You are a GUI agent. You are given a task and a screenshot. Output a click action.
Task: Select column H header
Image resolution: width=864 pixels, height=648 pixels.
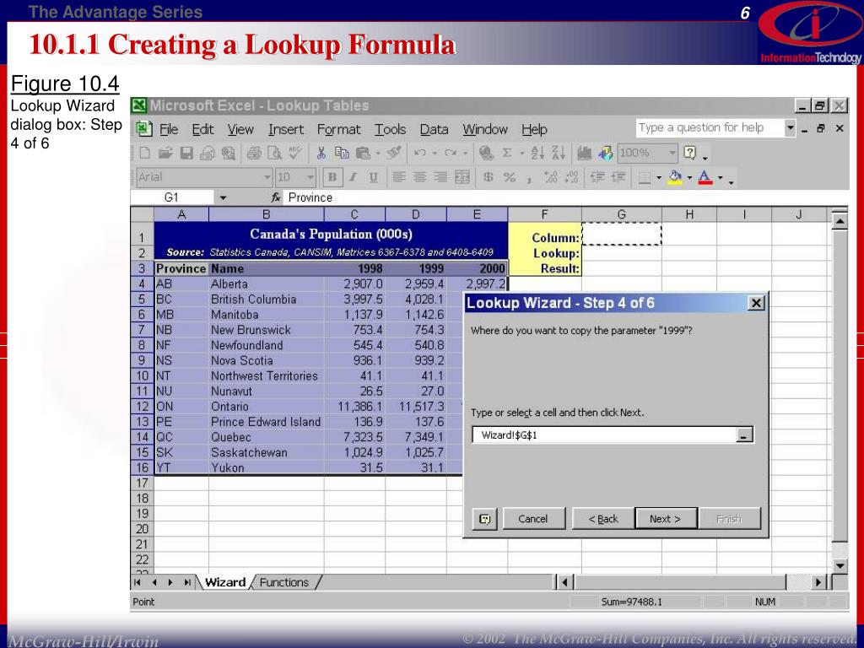tap(688, 215)
